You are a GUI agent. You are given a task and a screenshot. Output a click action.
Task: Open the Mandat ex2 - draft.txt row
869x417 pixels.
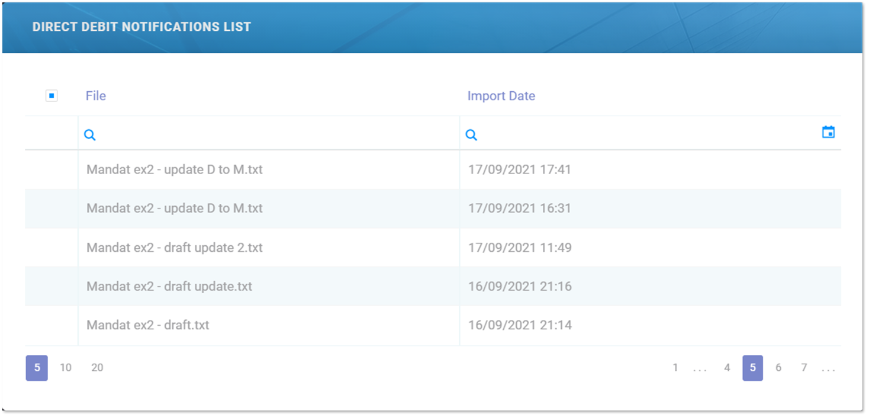tap(148, 325)
